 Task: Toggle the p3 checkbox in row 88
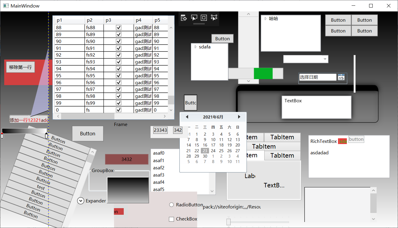[x=119, y=27]
